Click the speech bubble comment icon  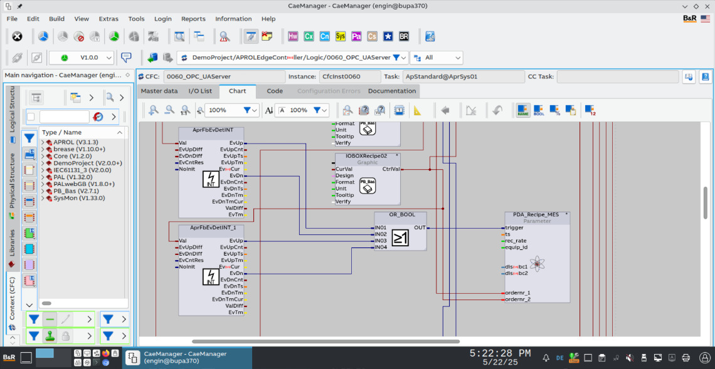(x=126, y=58)
